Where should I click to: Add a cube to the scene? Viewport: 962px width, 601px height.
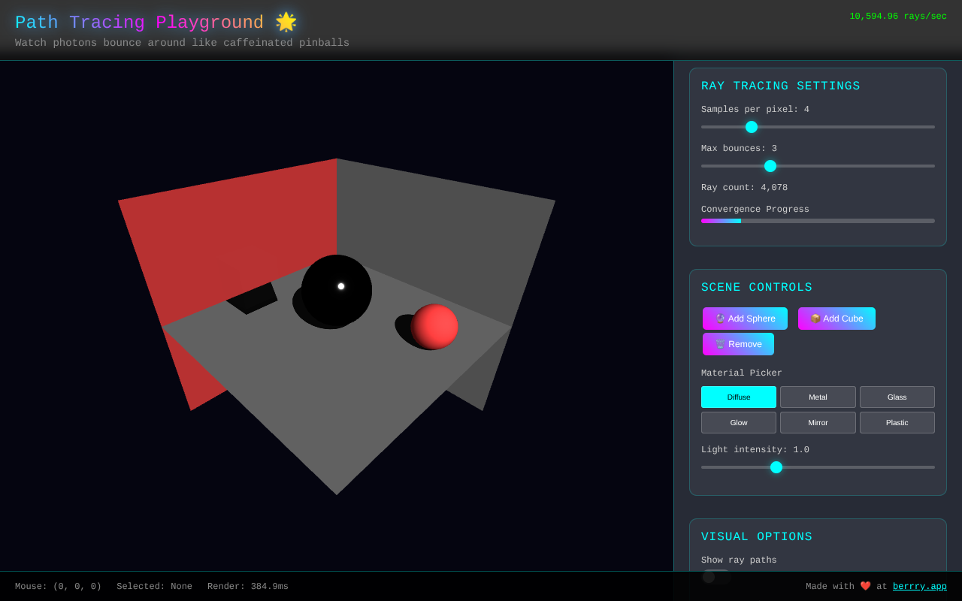[x=836, y=319]
